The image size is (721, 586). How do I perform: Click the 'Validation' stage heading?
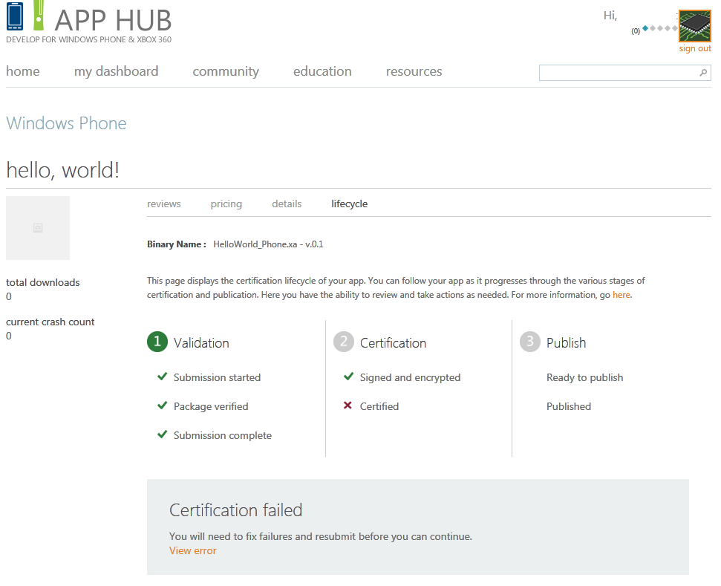(201, 343)
